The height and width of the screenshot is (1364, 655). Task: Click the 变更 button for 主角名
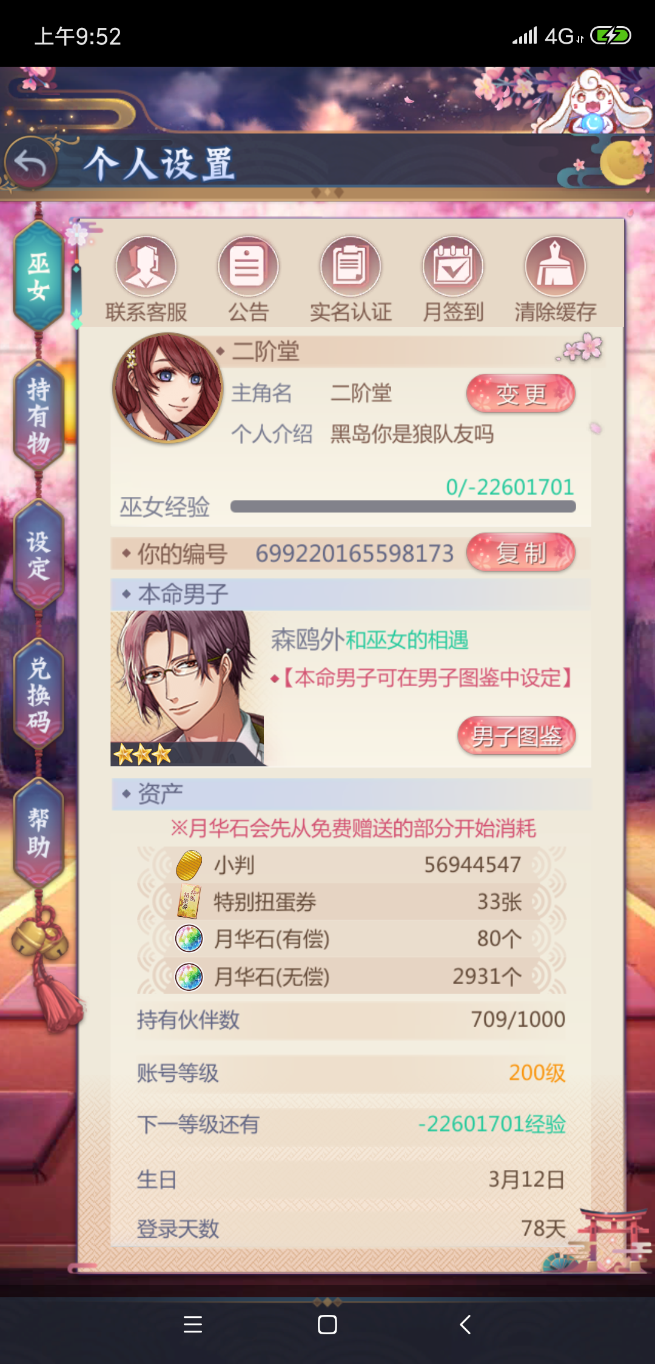521,394
